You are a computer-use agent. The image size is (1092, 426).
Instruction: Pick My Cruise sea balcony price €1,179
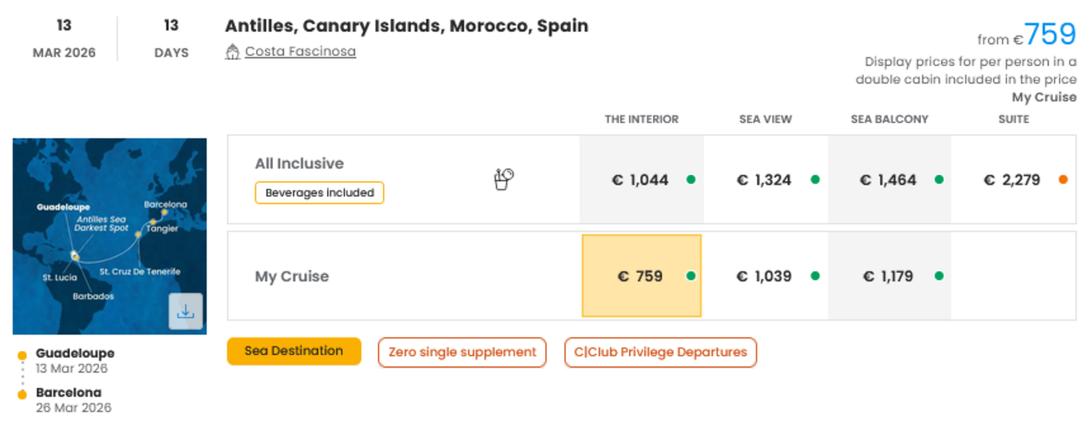tap(888, 276)
